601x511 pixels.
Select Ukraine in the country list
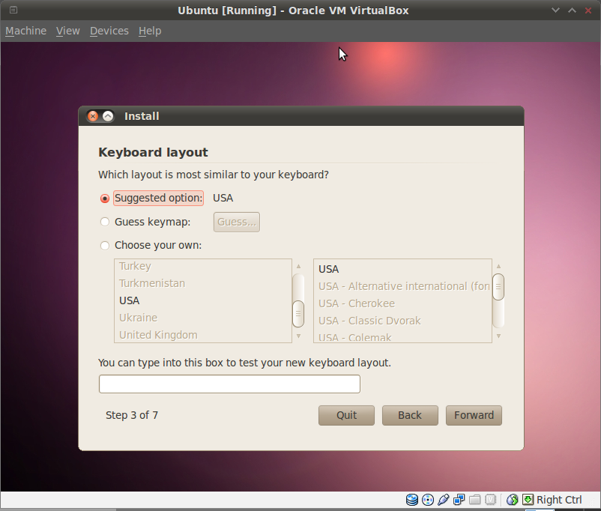coord(203,318)
